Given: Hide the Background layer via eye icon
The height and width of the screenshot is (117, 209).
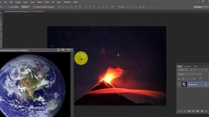Looking at the screenshot, I should click(x=179, y=84).
